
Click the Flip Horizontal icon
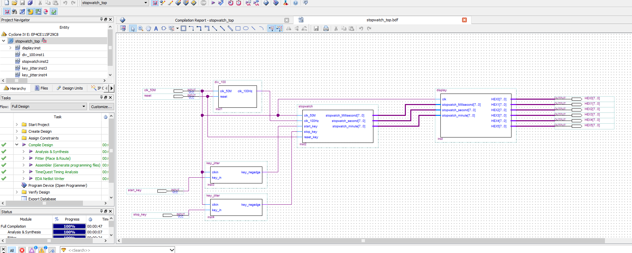coord(289,28)
